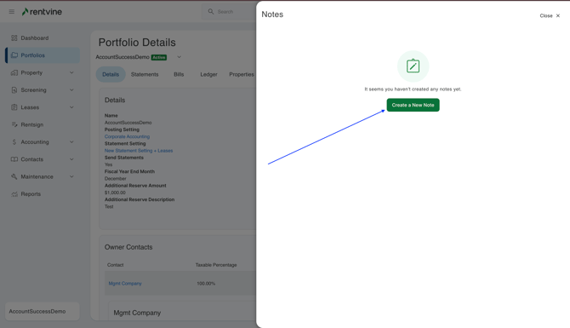The image size is (570, 328).
Task: Click the Contacts book icon
Action: pyautogui.click(x=14, y=159)
